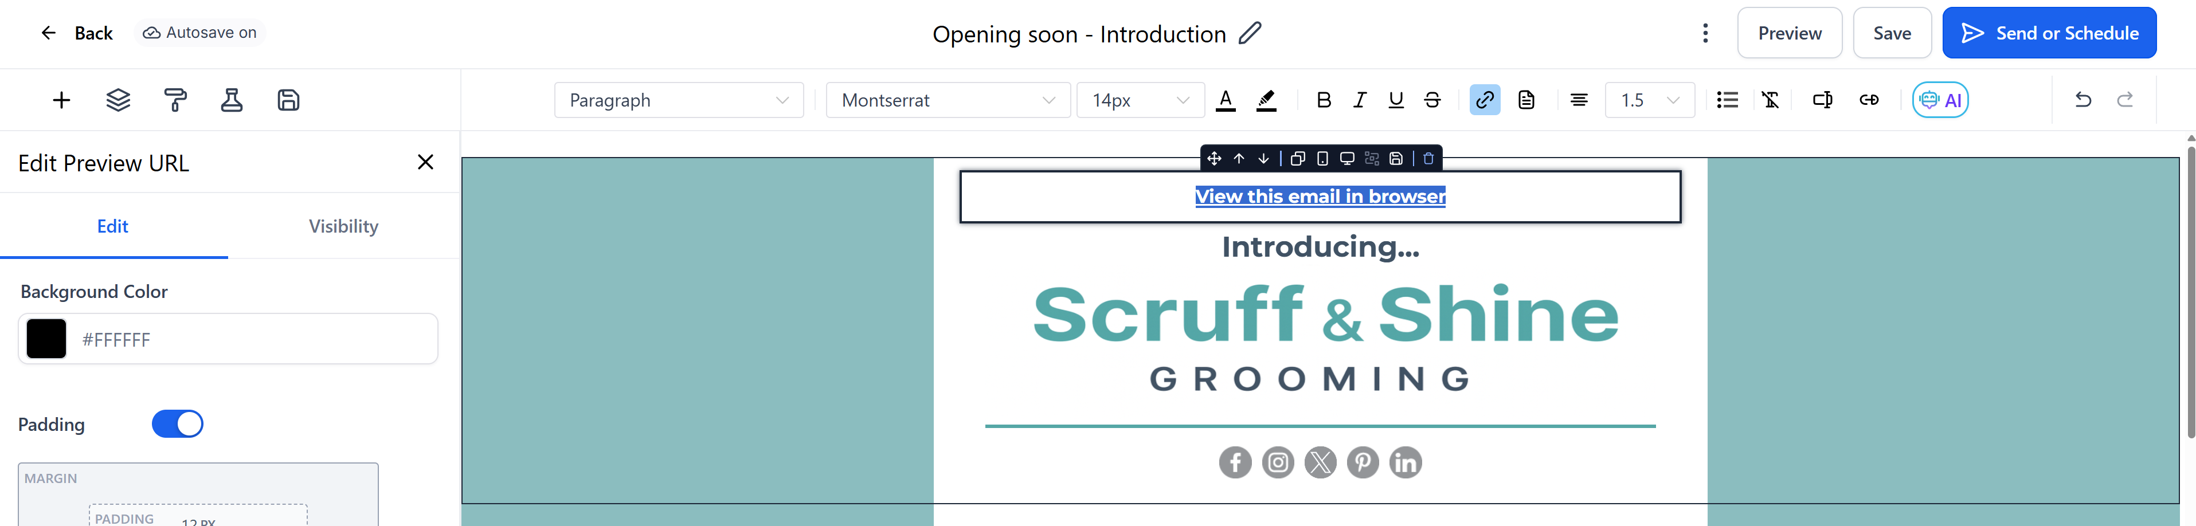Open the font family dropdown

pyautogui.click(x=948, y=100)
